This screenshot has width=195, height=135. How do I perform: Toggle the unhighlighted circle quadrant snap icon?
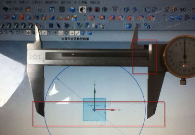[x=66, y=33]
